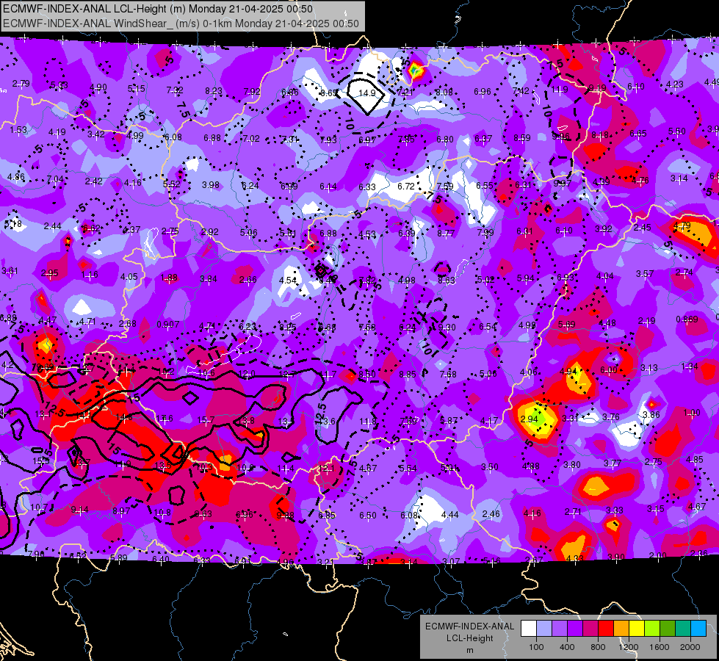Click the 9.14 grid point value
Viewport: 719px width, 661px height.
tap(80, 509)
